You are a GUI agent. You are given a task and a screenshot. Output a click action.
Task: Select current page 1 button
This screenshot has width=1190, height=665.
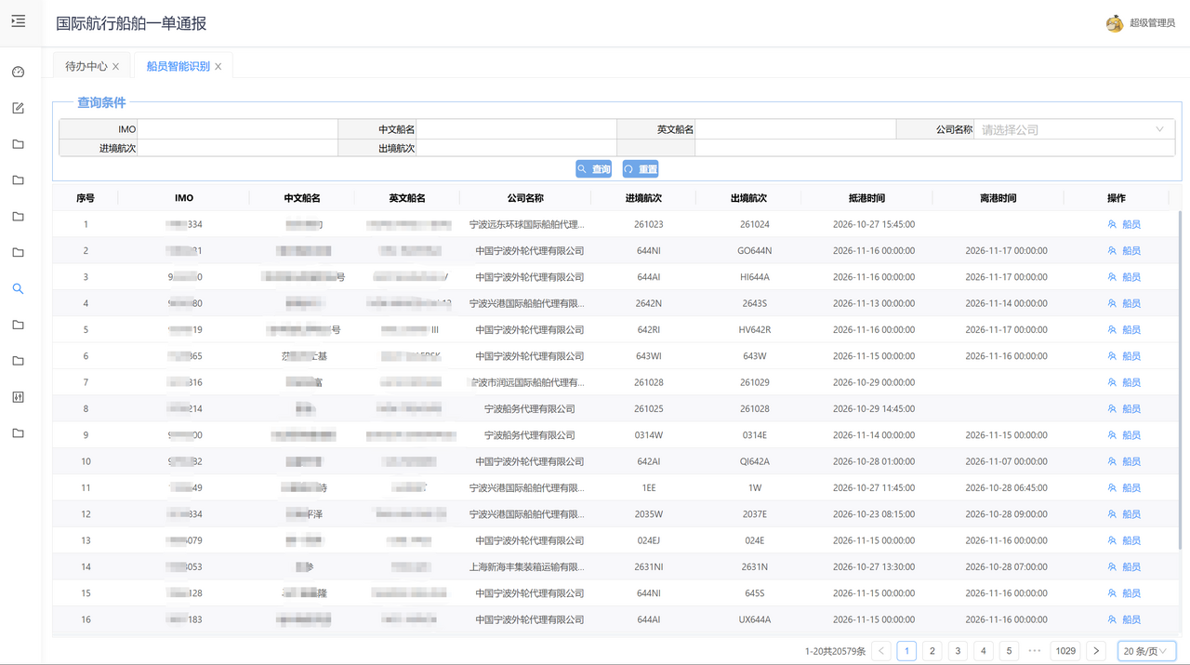[x=906, y=651]
